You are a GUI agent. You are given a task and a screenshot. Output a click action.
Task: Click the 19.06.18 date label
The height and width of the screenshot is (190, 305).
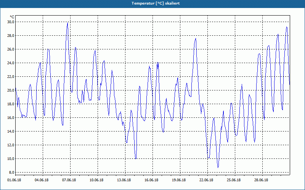(x=179, y=180)
